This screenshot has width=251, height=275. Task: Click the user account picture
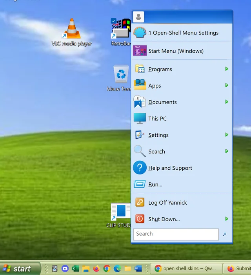[x=138, y=17]
